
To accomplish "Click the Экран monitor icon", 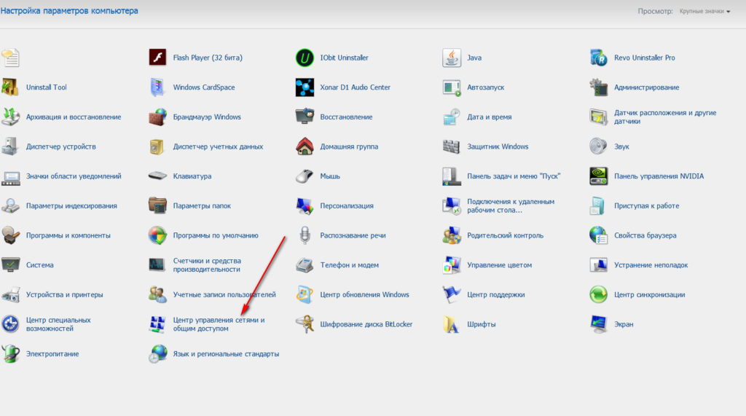I will (x=599, y=324).
